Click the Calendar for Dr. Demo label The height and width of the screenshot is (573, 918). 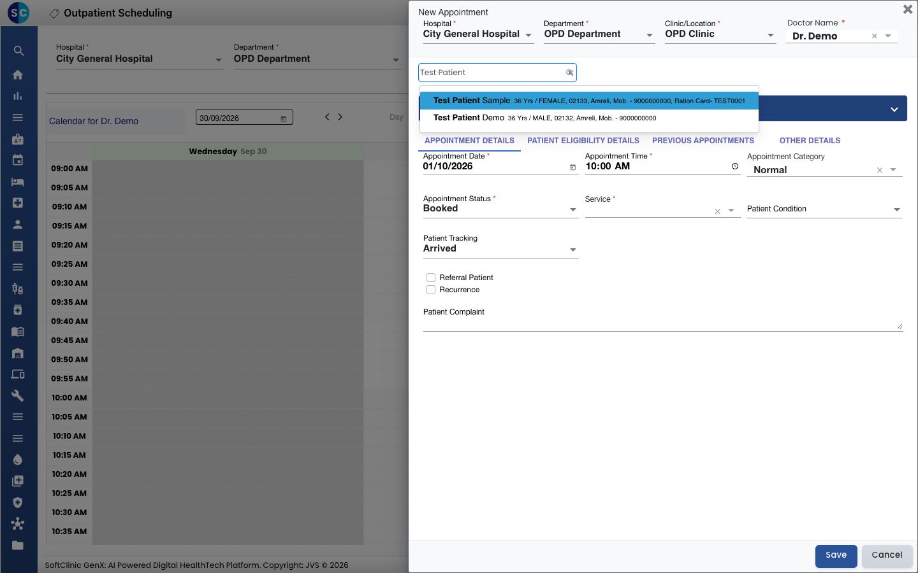[94, 121]
